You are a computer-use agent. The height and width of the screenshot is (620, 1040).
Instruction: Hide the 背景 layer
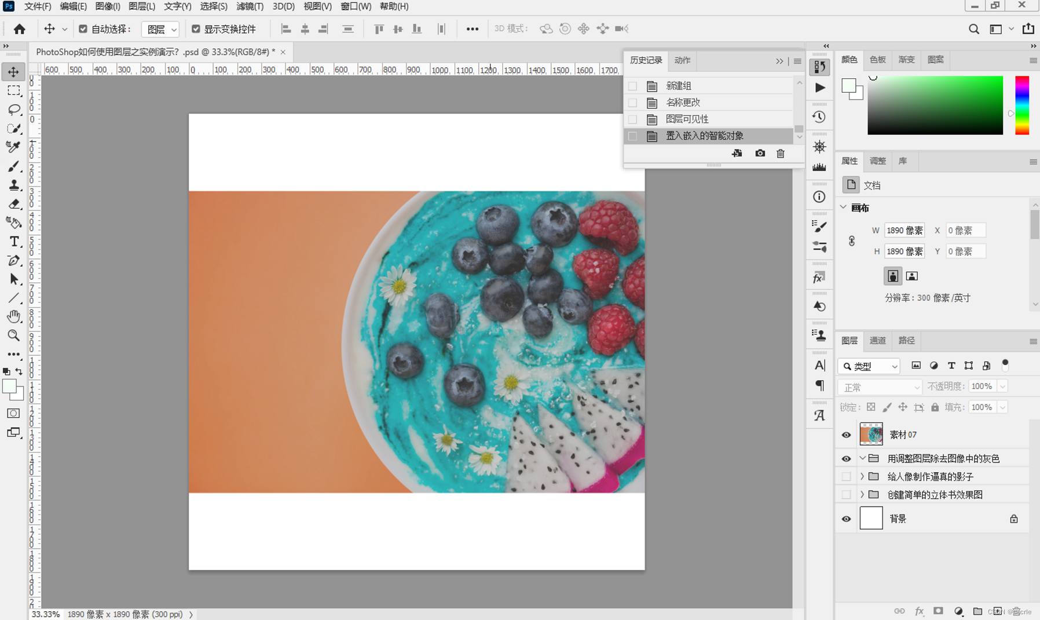pyautogui.click(x=846, y=519)
